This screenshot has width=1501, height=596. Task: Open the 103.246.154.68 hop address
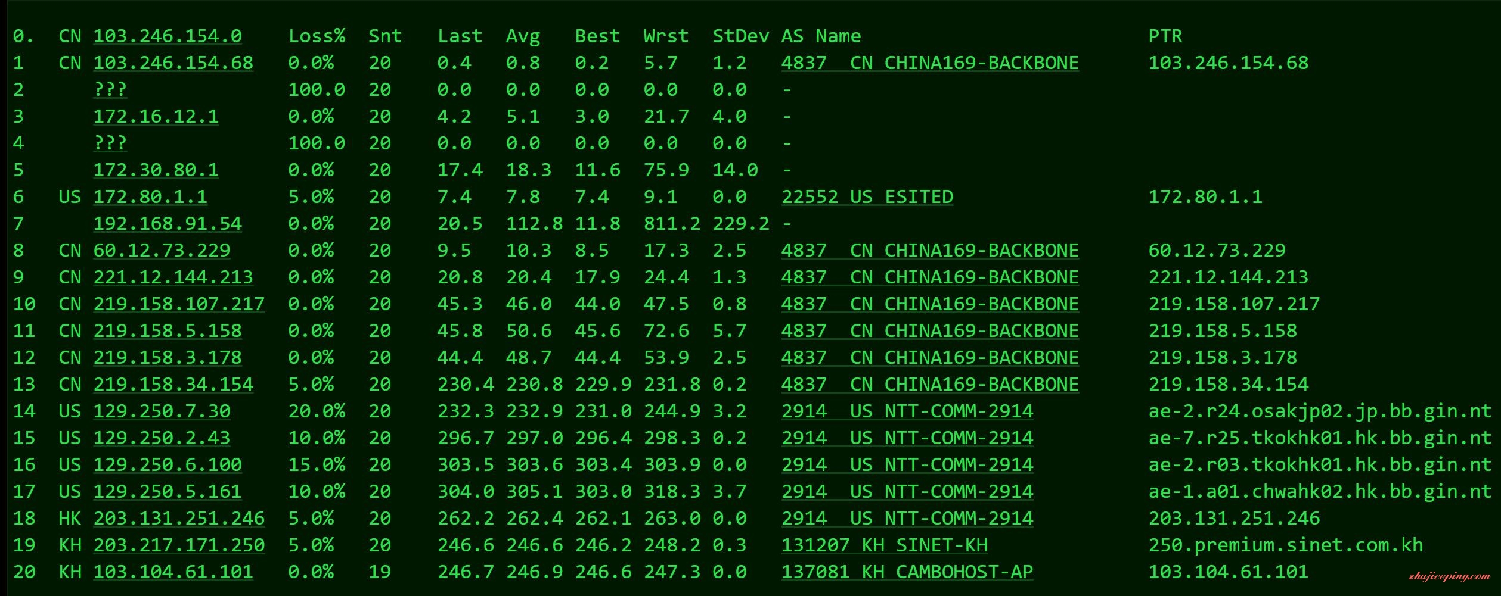point(173,63)
